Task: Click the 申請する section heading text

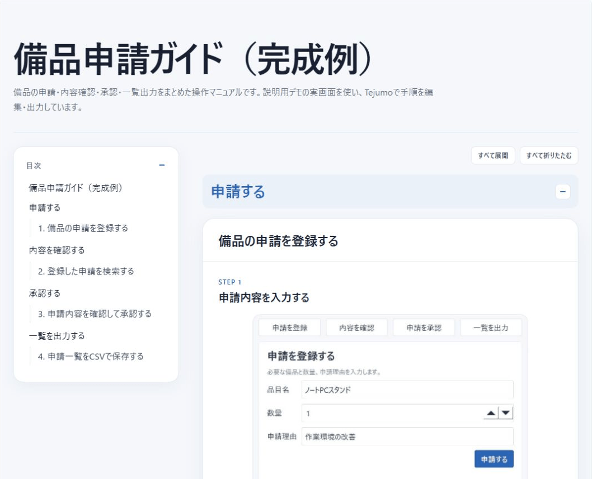Action: tap(238, 192)
